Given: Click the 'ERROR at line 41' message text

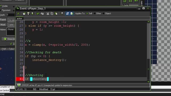Looking at the screenshot, I should 47,85.
